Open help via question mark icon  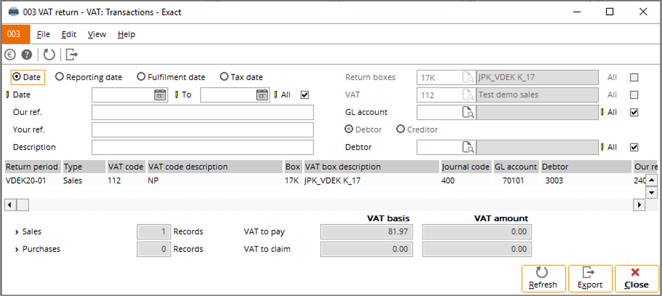[27, 55]
